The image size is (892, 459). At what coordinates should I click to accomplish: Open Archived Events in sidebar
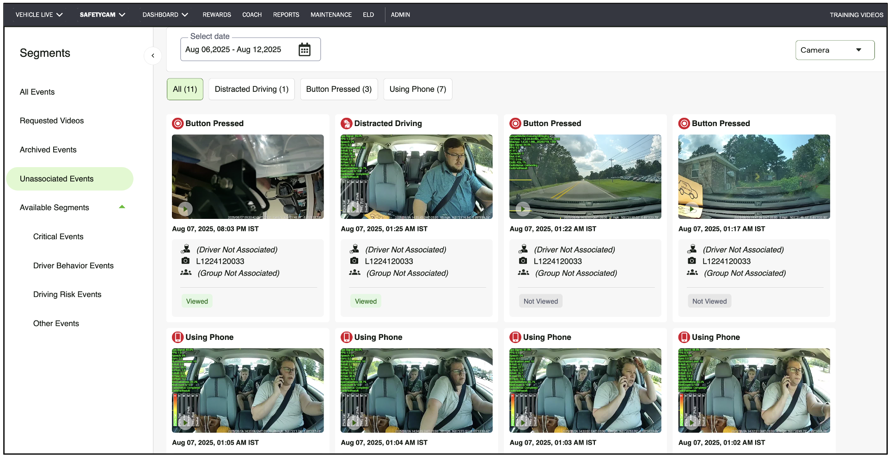[x=48, y=150]
